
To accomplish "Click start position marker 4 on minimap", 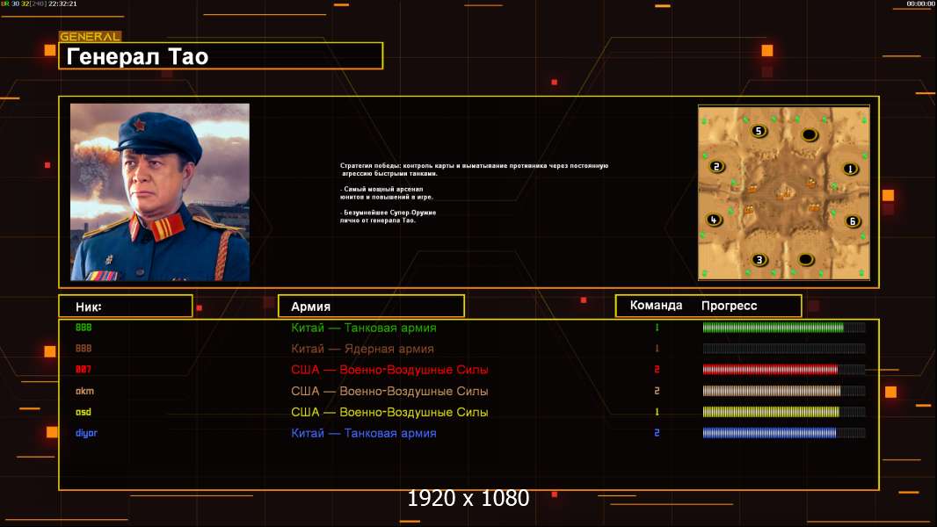I will tap(714, 220).
